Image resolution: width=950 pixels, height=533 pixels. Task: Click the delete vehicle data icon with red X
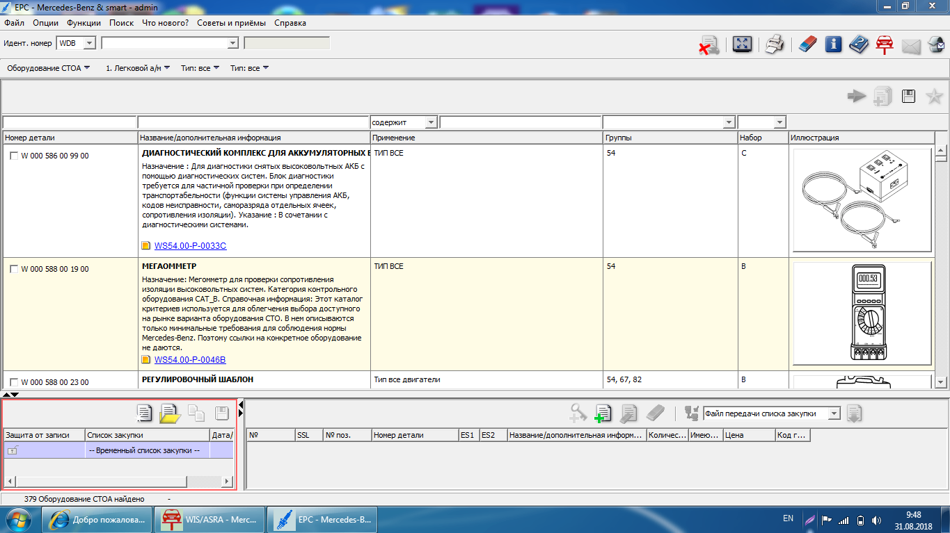click(x=709, y=45)
